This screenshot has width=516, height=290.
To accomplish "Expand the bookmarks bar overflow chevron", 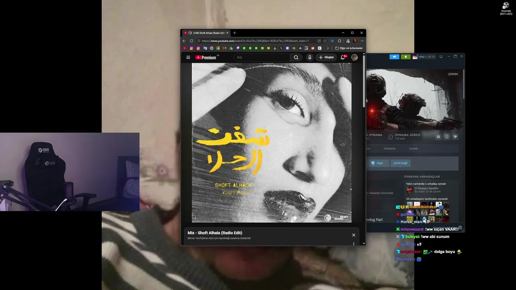I will click(328, 48).
